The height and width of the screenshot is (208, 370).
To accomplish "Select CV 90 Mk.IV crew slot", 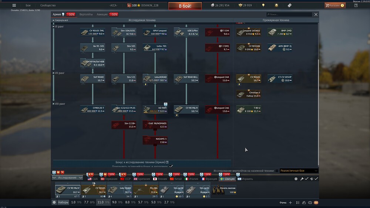I will [x=68, y=190].
